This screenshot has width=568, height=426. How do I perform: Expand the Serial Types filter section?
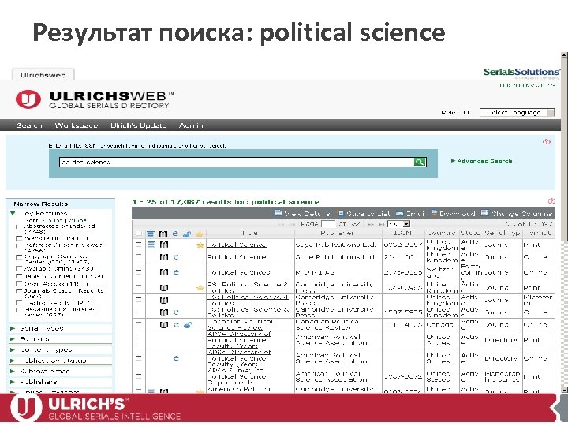point(13,328)
